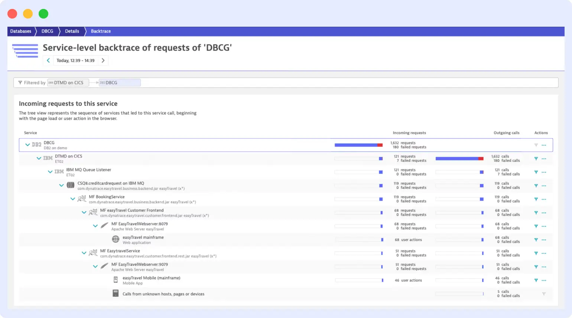This screenshot has width=572, height=318.
Task: Click IBM MQ Queue Listener incoming requests bar
Action: (358, 172)
